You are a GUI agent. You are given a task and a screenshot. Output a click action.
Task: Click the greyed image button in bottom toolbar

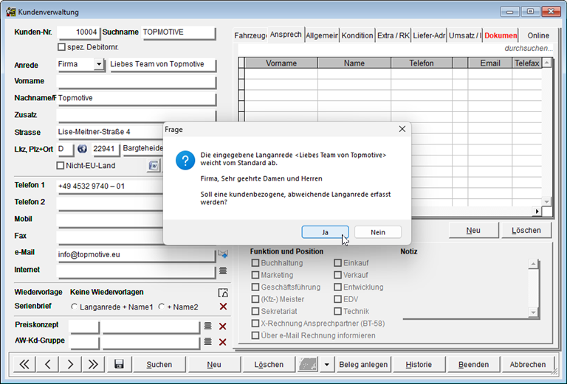click(308, 364)
